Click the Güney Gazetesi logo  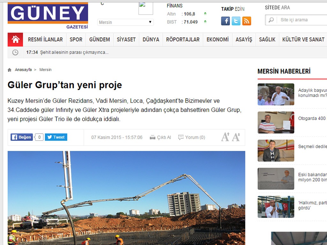(48, 15)
